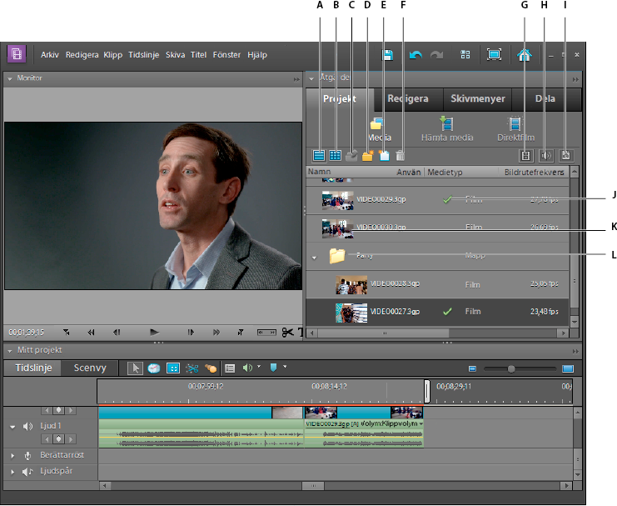Open the Skivmenyer tab

(478, 99)
